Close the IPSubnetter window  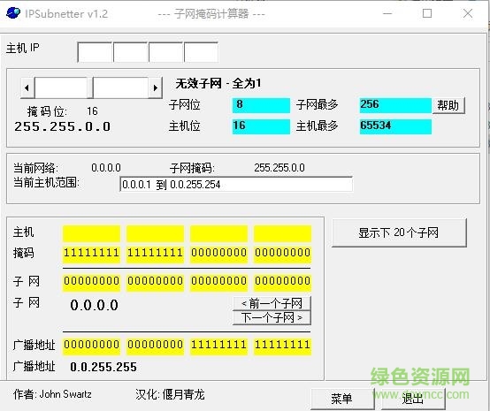click(468, 13)
